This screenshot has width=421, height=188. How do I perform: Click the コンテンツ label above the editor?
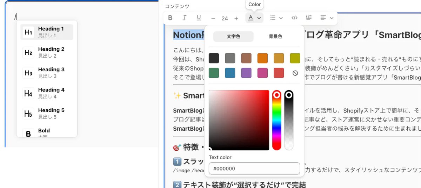click(177, 6)
